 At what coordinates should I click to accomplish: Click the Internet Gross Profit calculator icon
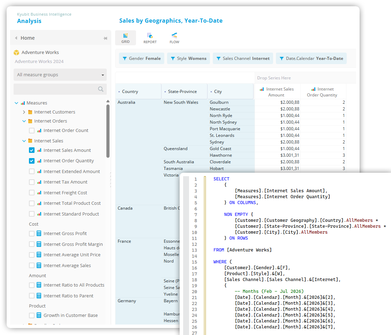39,233
